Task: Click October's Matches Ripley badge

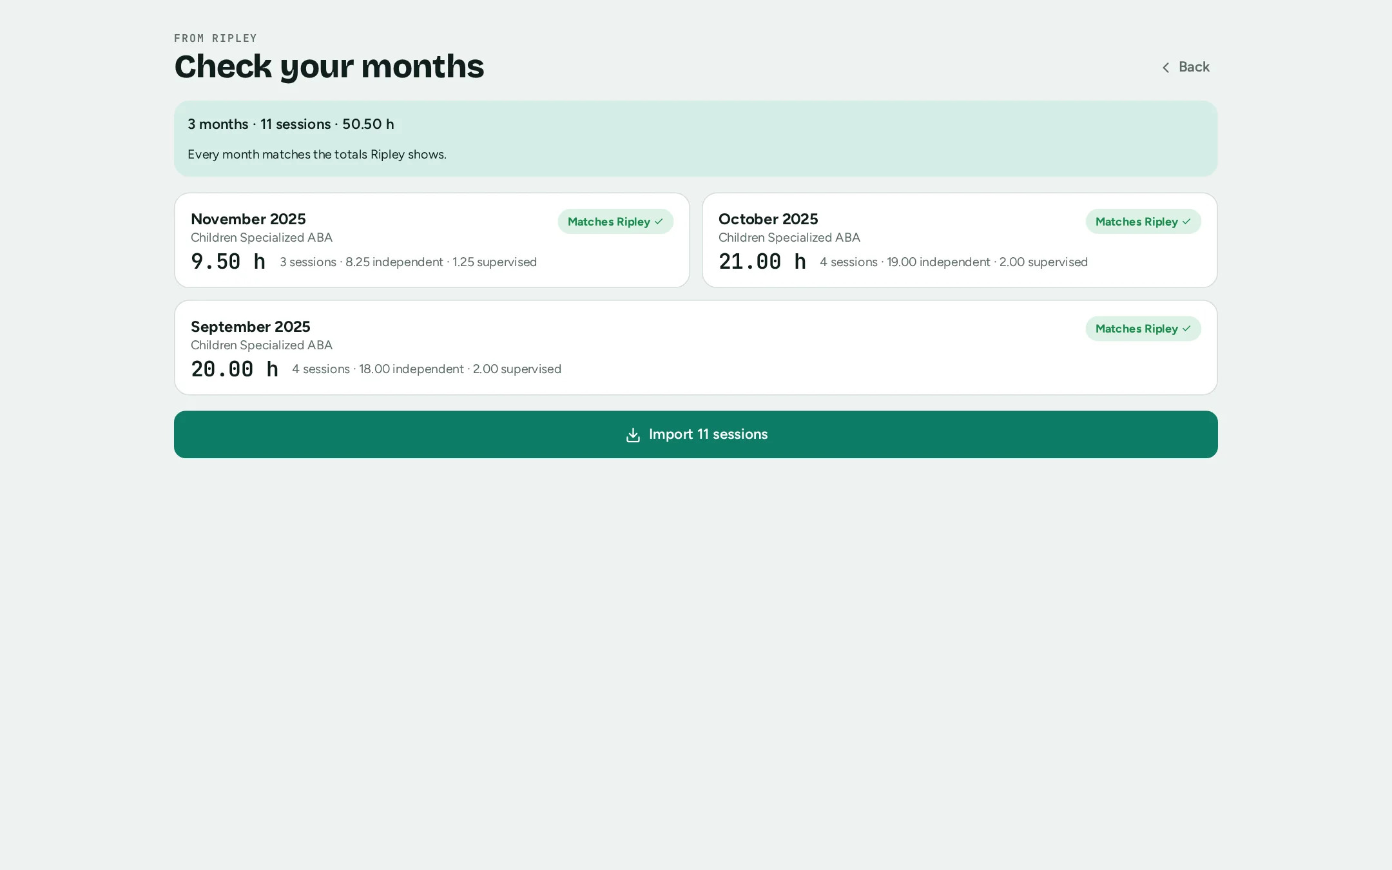Action: [x=1143, y=222]
